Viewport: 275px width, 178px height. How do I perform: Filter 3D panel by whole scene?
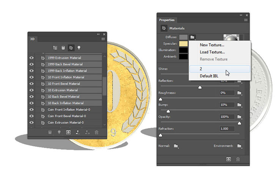click(x=55, y=48)
